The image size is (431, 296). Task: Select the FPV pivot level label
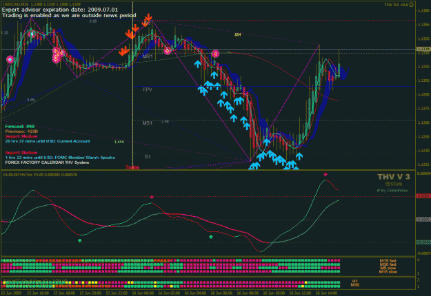coord(148,89)
